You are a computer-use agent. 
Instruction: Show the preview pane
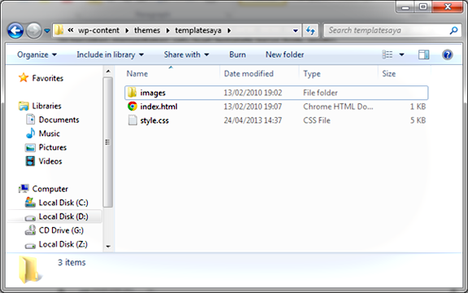pos(423,55)
